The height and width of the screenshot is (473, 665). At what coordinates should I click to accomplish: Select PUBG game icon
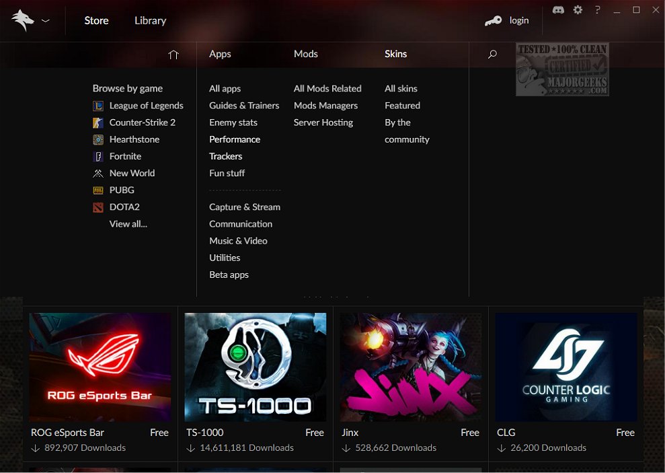(98, 190)
